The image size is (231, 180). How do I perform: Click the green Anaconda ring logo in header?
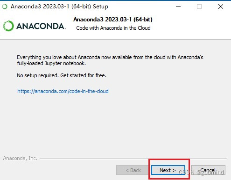(x=8, y=26)
